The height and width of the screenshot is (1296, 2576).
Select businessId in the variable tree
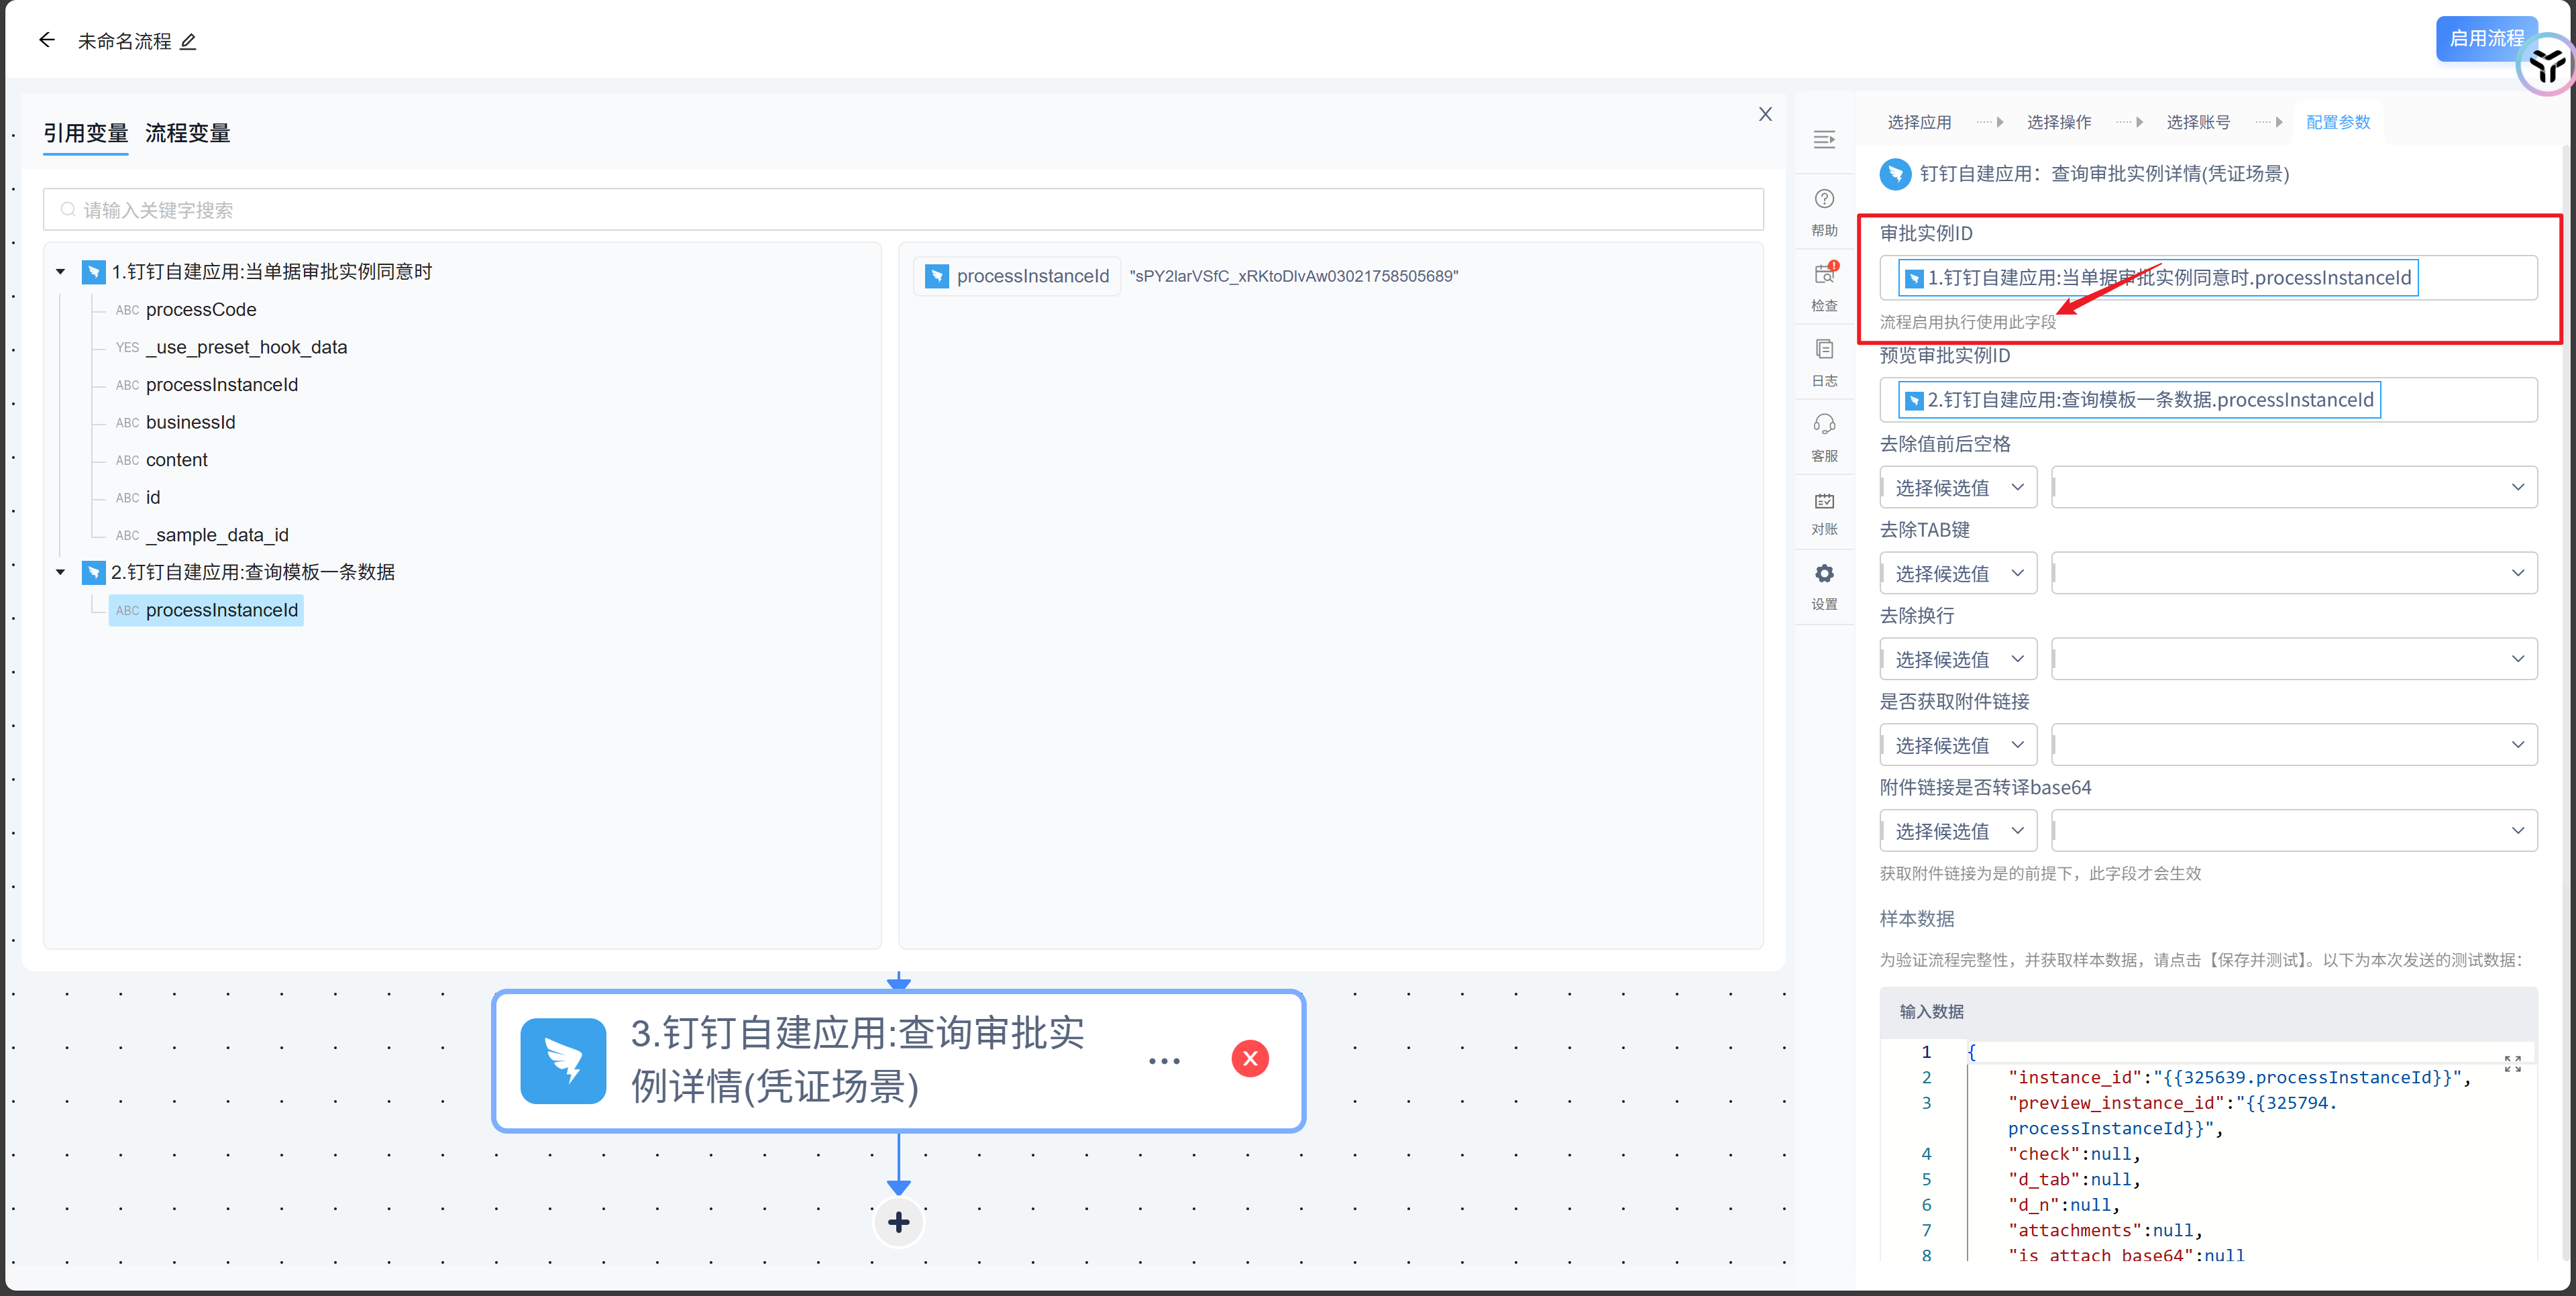(x=190, y=422)
